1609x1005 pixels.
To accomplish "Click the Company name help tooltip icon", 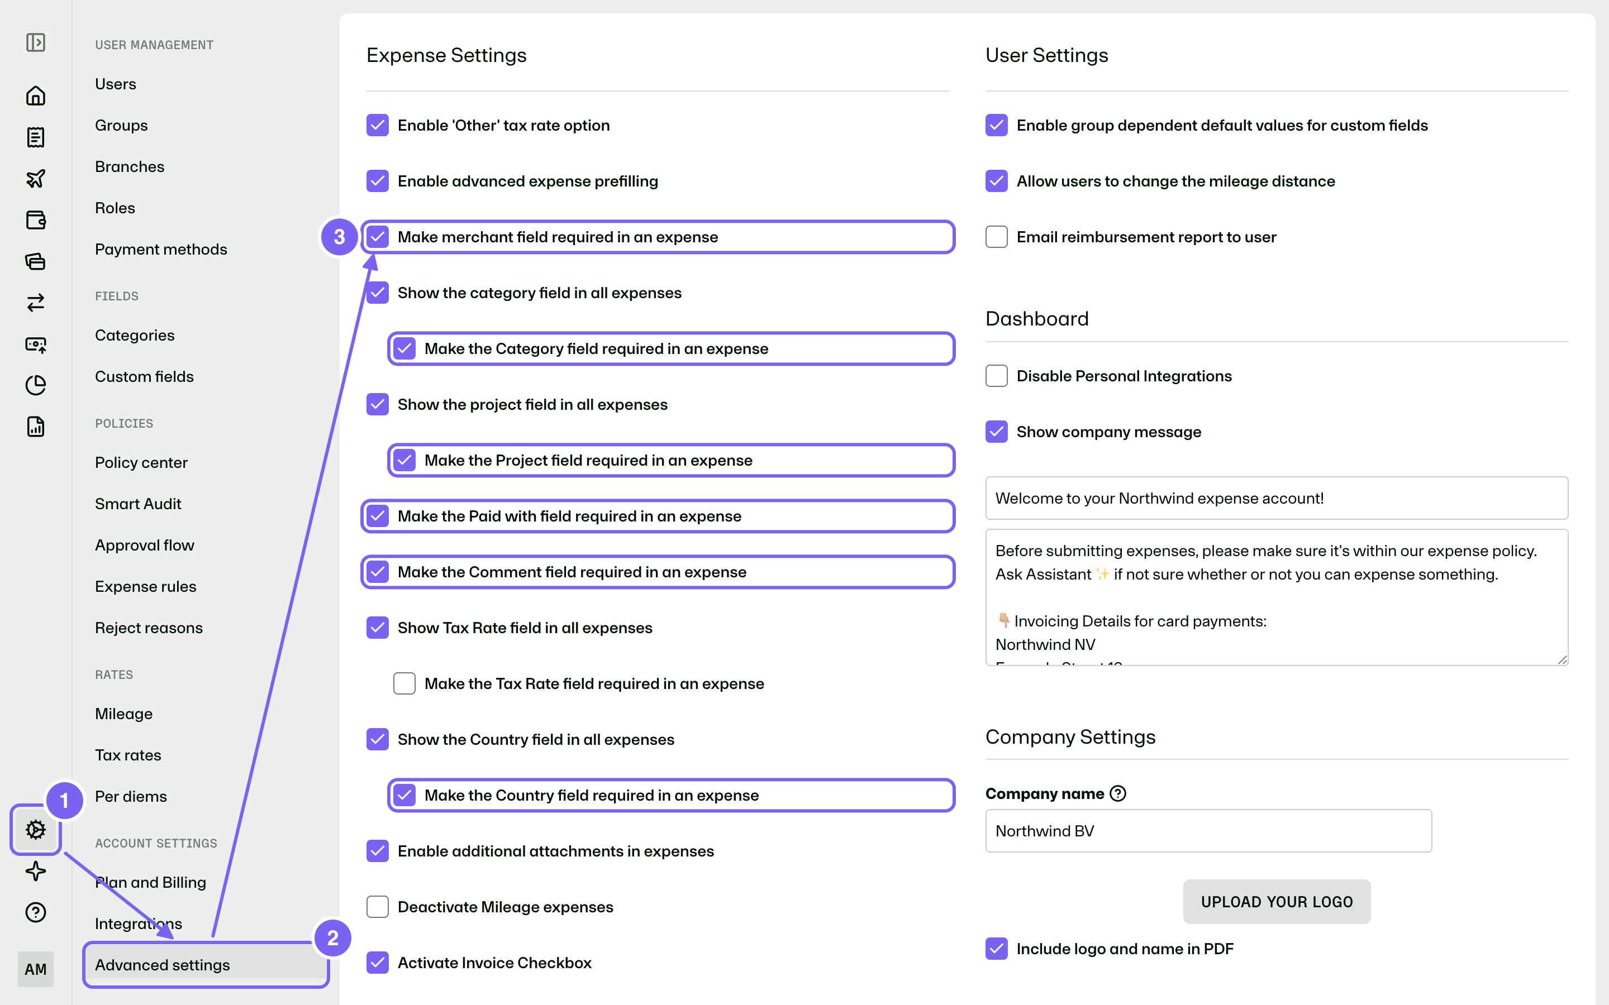I will click(1118, 793).
